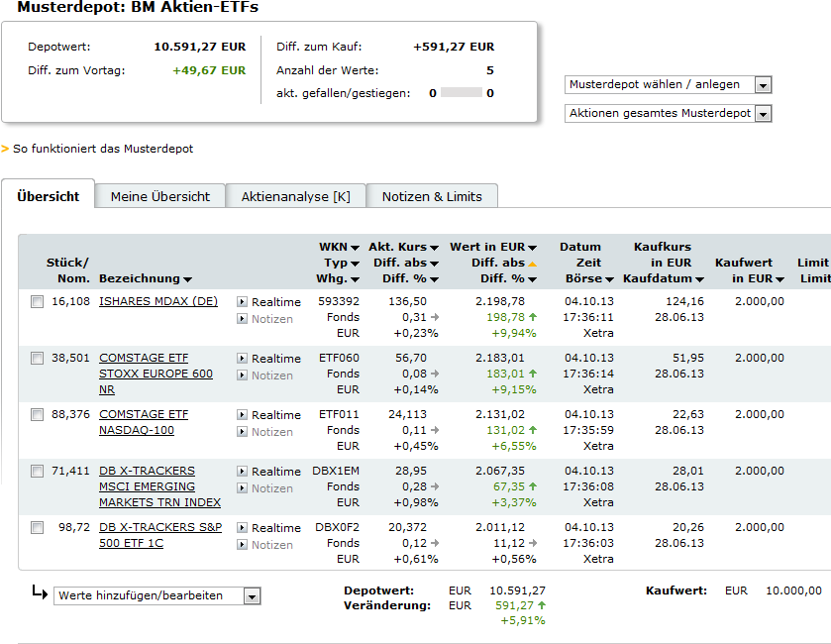831x644 pixels.
Task: Open the Werte hinzufügen/bearbeiten dropdown
Action: (x=156, y=595)
